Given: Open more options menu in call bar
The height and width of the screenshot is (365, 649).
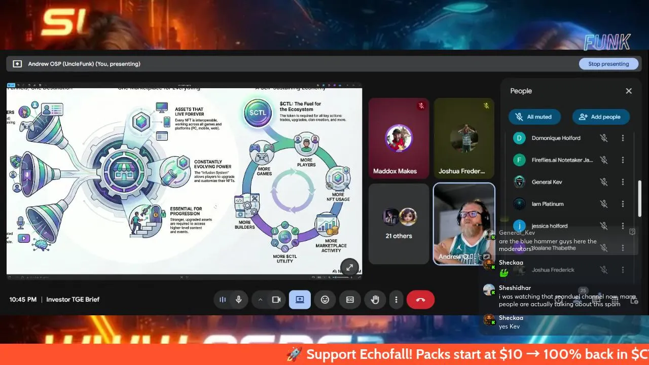Looking at the screenshot, I should 396,300.
